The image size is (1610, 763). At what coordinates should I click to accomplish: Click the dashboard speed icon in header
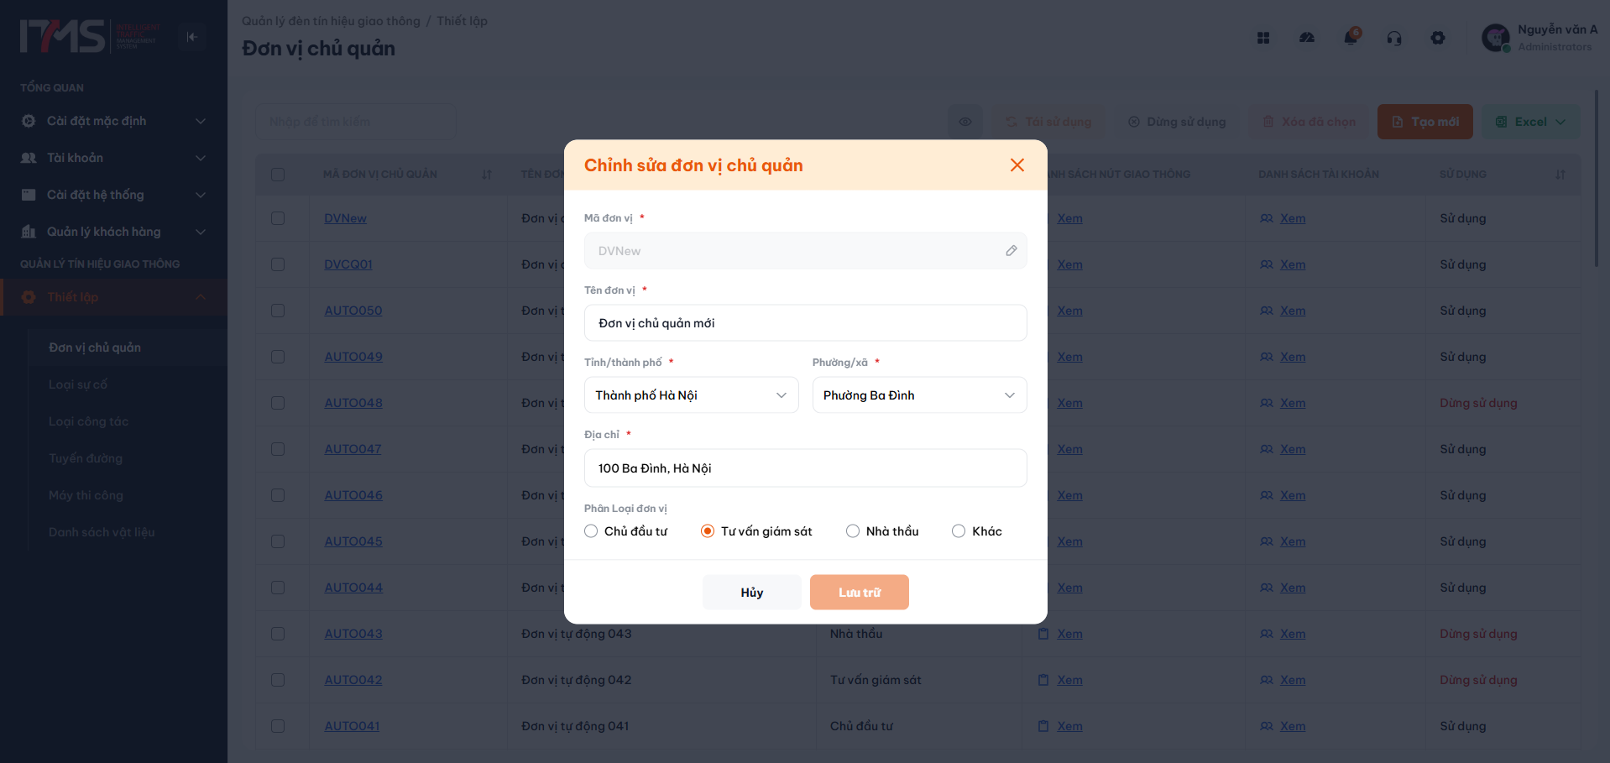1307,38
